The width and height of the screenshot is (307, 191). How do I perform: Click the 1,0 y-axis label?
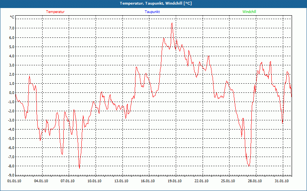[x=12, y=83]
